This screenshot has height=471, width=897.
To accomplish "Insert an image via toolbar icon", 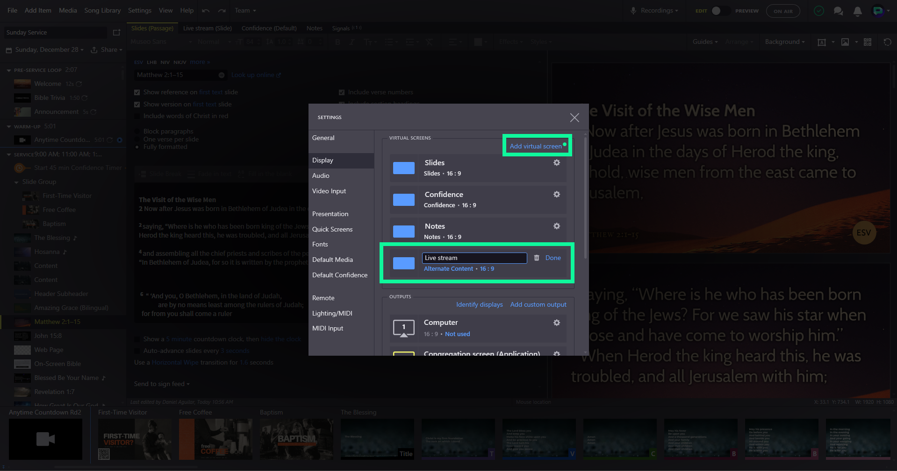I will point(845,42).
